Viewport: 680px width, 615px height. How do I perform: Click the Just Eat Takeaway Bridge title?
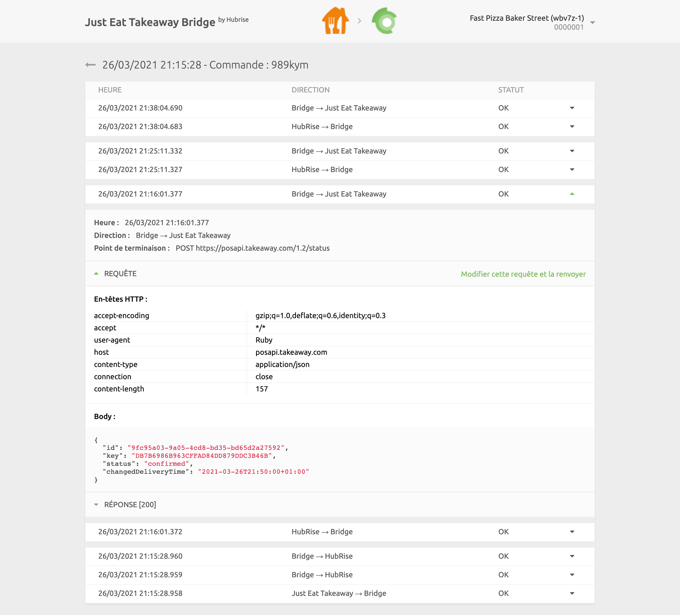point(150,22)
